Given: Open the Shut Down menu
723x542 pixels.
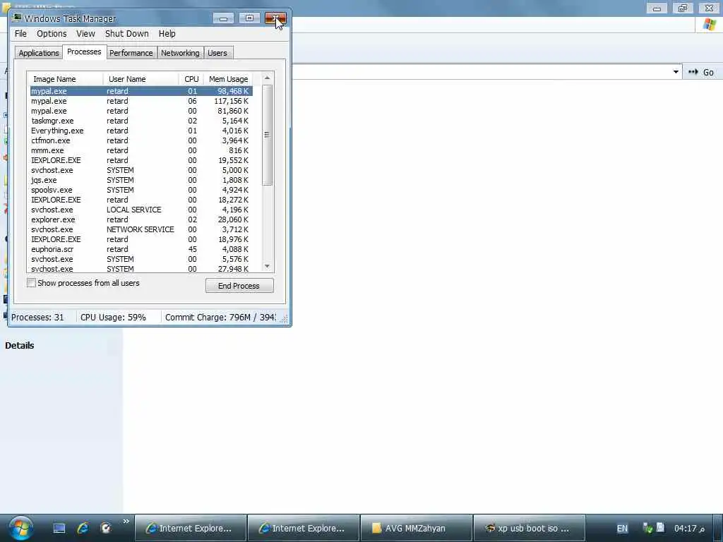Looking at the screenshot, I should click(127, 34).
